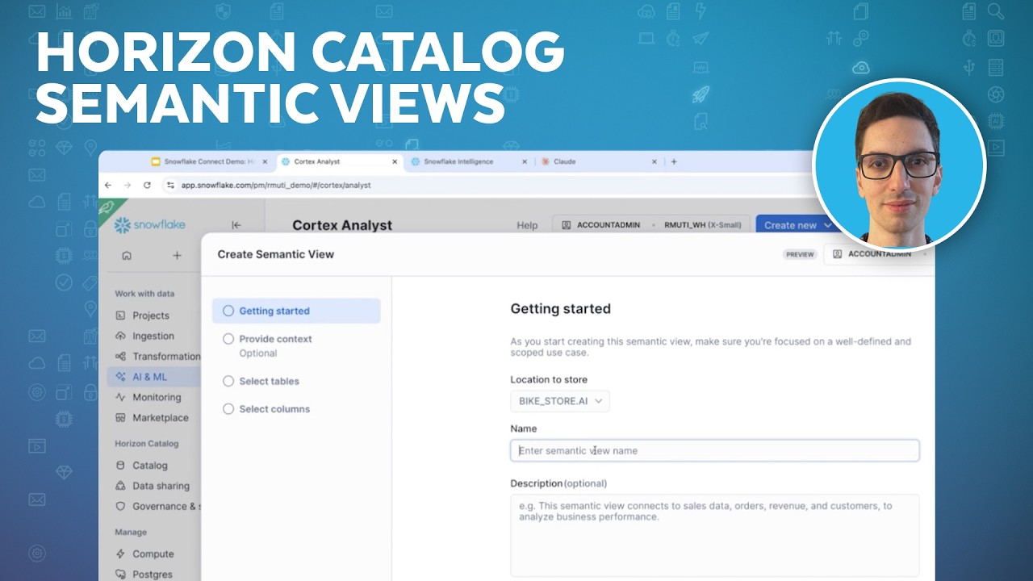Switch to the Snowflake Connect Demo tab
Screen dimensions: 1033x581
[209, 161]
